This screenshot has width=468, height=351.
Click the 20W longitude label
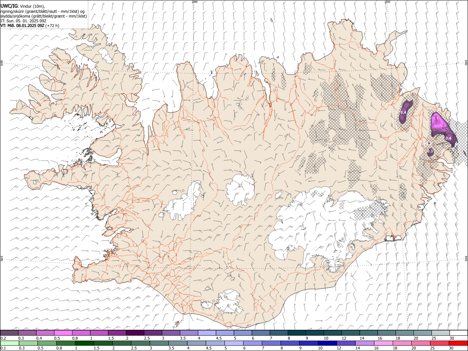point(195,2)
